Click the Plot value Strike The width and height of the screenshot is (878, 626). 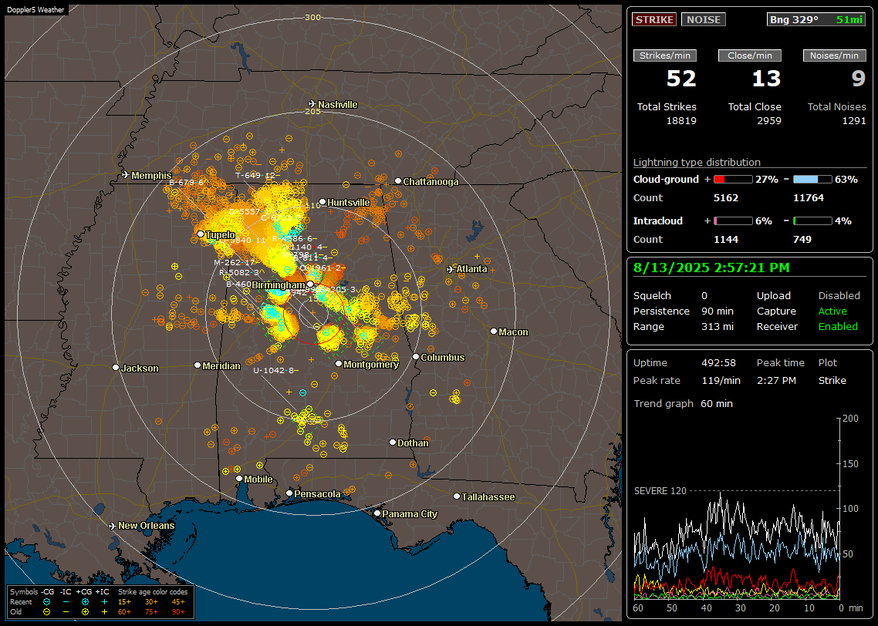832,381
